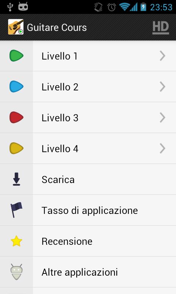
Task: Open the Recensione entry
Action: [88, 241]
